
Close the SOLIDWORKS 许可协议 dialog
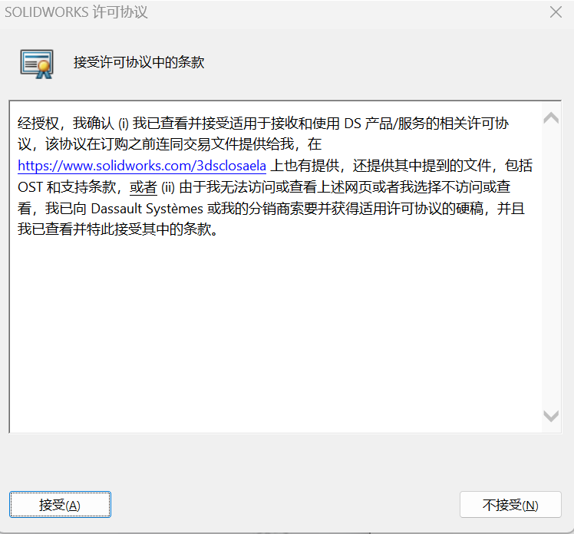click(x=556, y=12)
